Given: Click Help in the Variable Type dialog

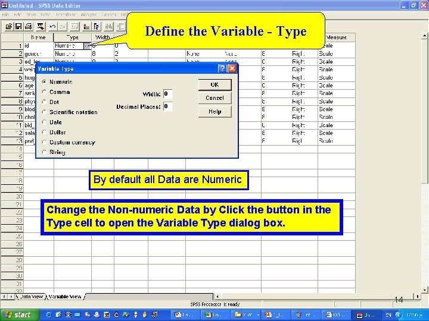Looking at the screenshot, I should click(214, 112).
